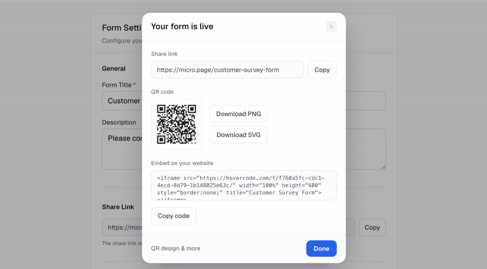Open the "QR design & more" link

click(175, 248)
